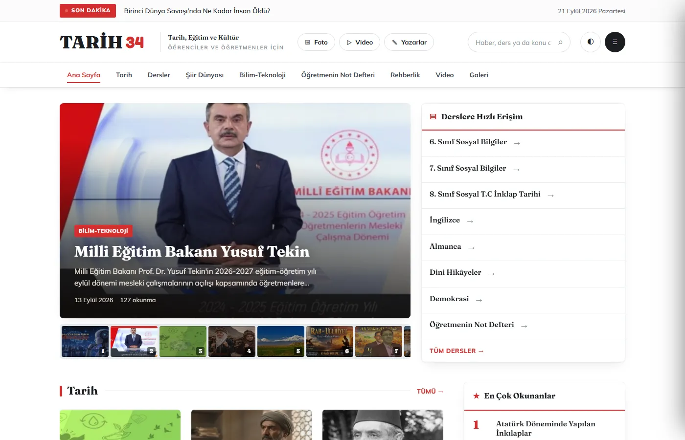The image size is (685, 440).
Task: Open 8. Sınıf Sosyal T.C İnklap Tarihi
Action: tap(523, 195)
